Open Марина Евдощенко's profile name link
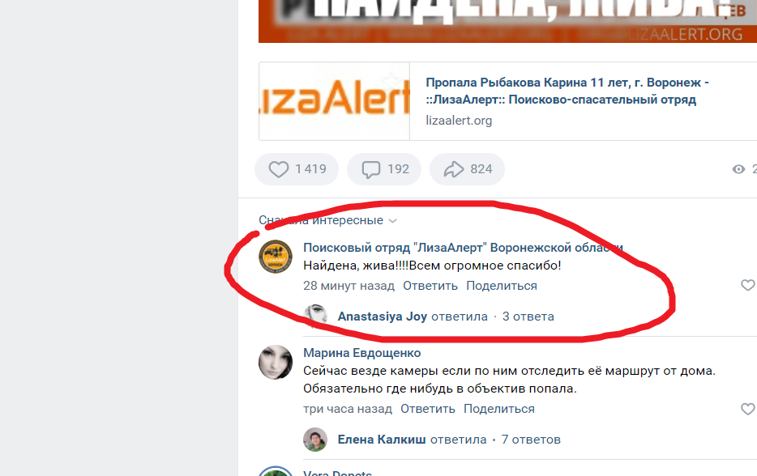Viewport: 757px width, 476px height. [362, 353]
